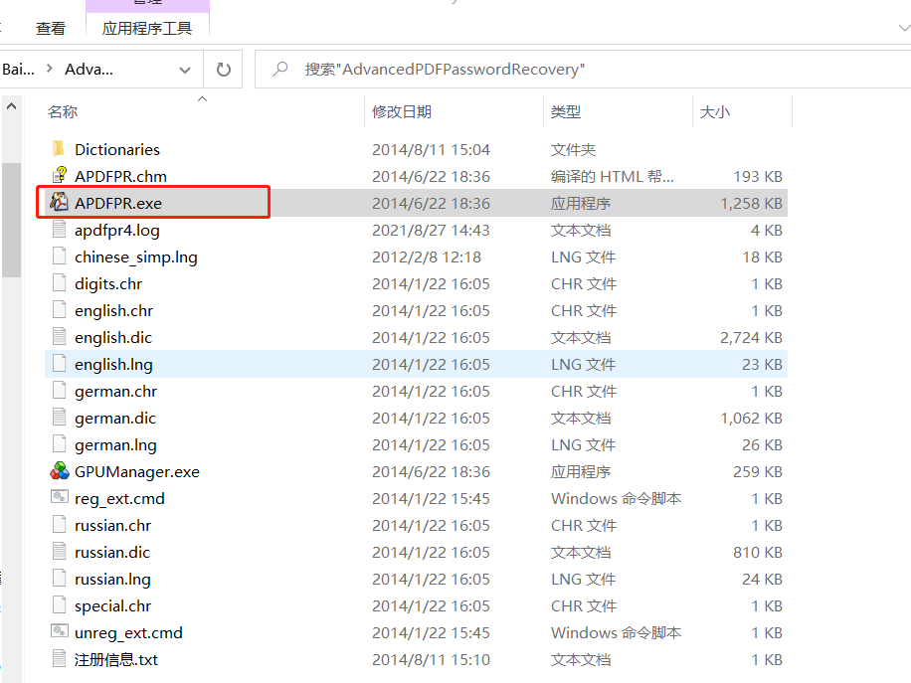Sort by 大小 column header

(714, 112)
